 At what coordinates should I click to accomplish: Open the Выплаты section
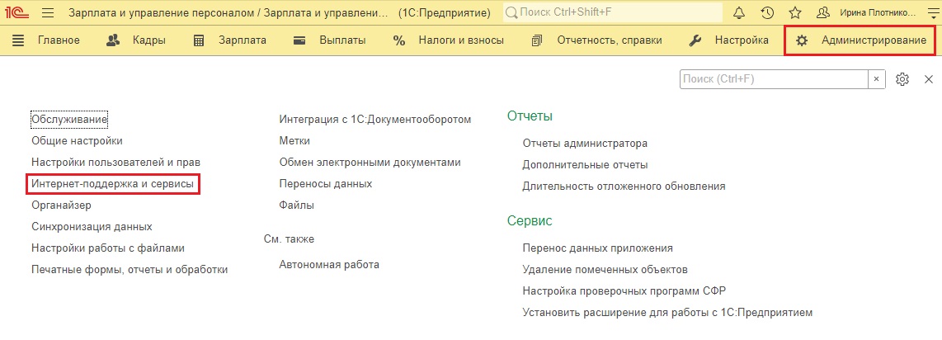342,40
